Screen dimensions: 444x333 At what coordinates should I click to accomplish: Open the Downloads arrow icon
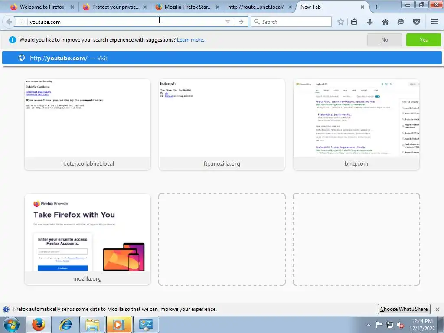370,22
